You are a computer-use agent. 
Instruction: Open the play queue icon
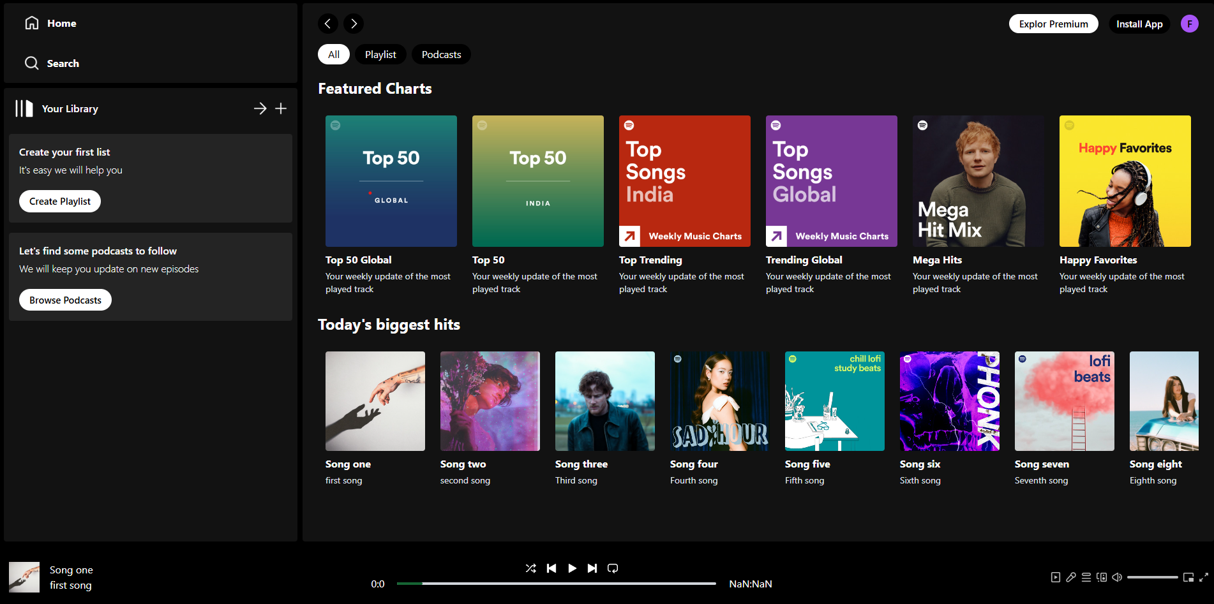[1086, 577]
